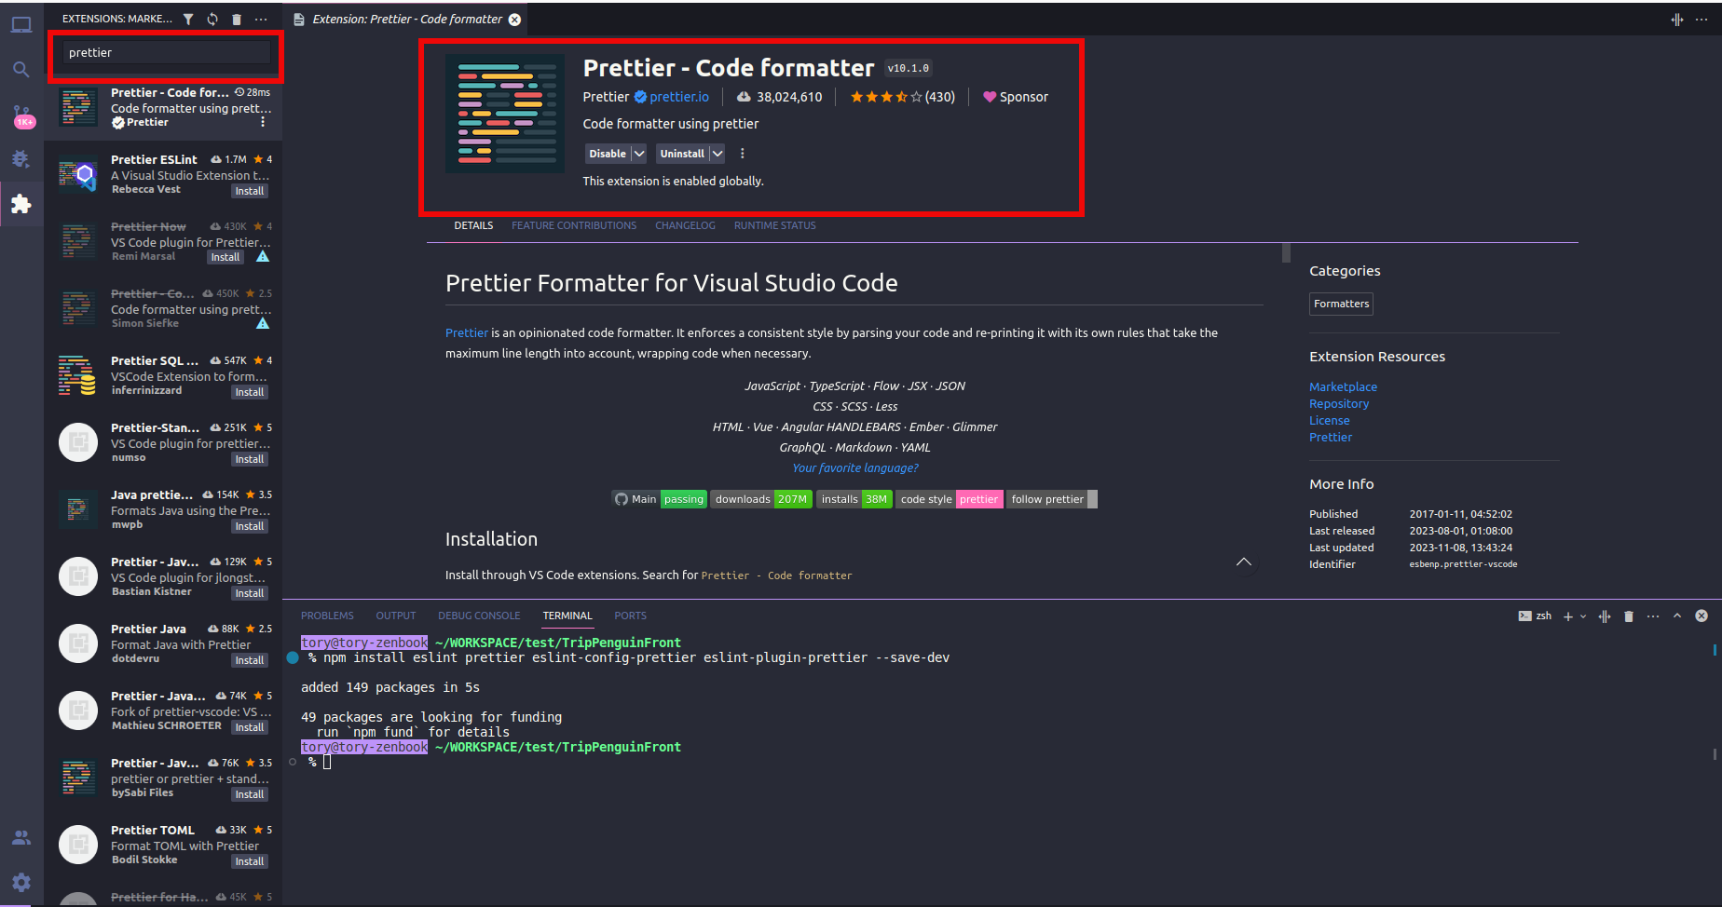
Task: Open the Search view in activity bar
Action: click(x=21, y=70)
